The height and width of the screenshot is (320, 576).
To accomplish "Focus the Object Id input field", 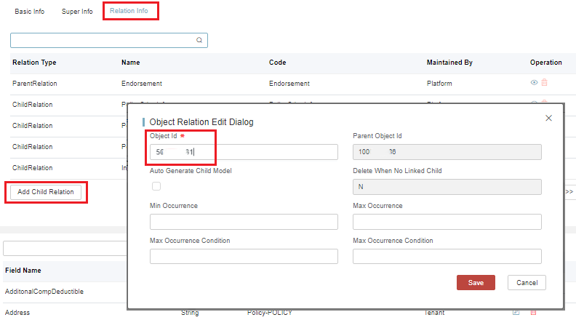I will [x=244, y=152].
